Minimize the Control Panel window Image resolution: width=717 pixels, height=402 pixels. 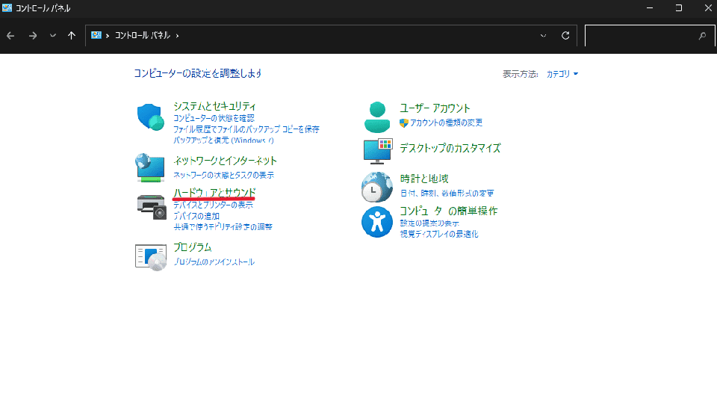tap(649, 8)
